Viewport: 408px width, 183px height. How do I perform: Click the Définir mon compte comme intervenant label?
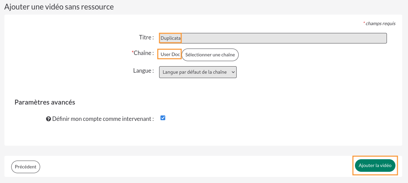click(103, 119)
